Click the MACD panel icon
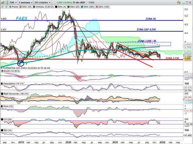 tap(2, 71)
